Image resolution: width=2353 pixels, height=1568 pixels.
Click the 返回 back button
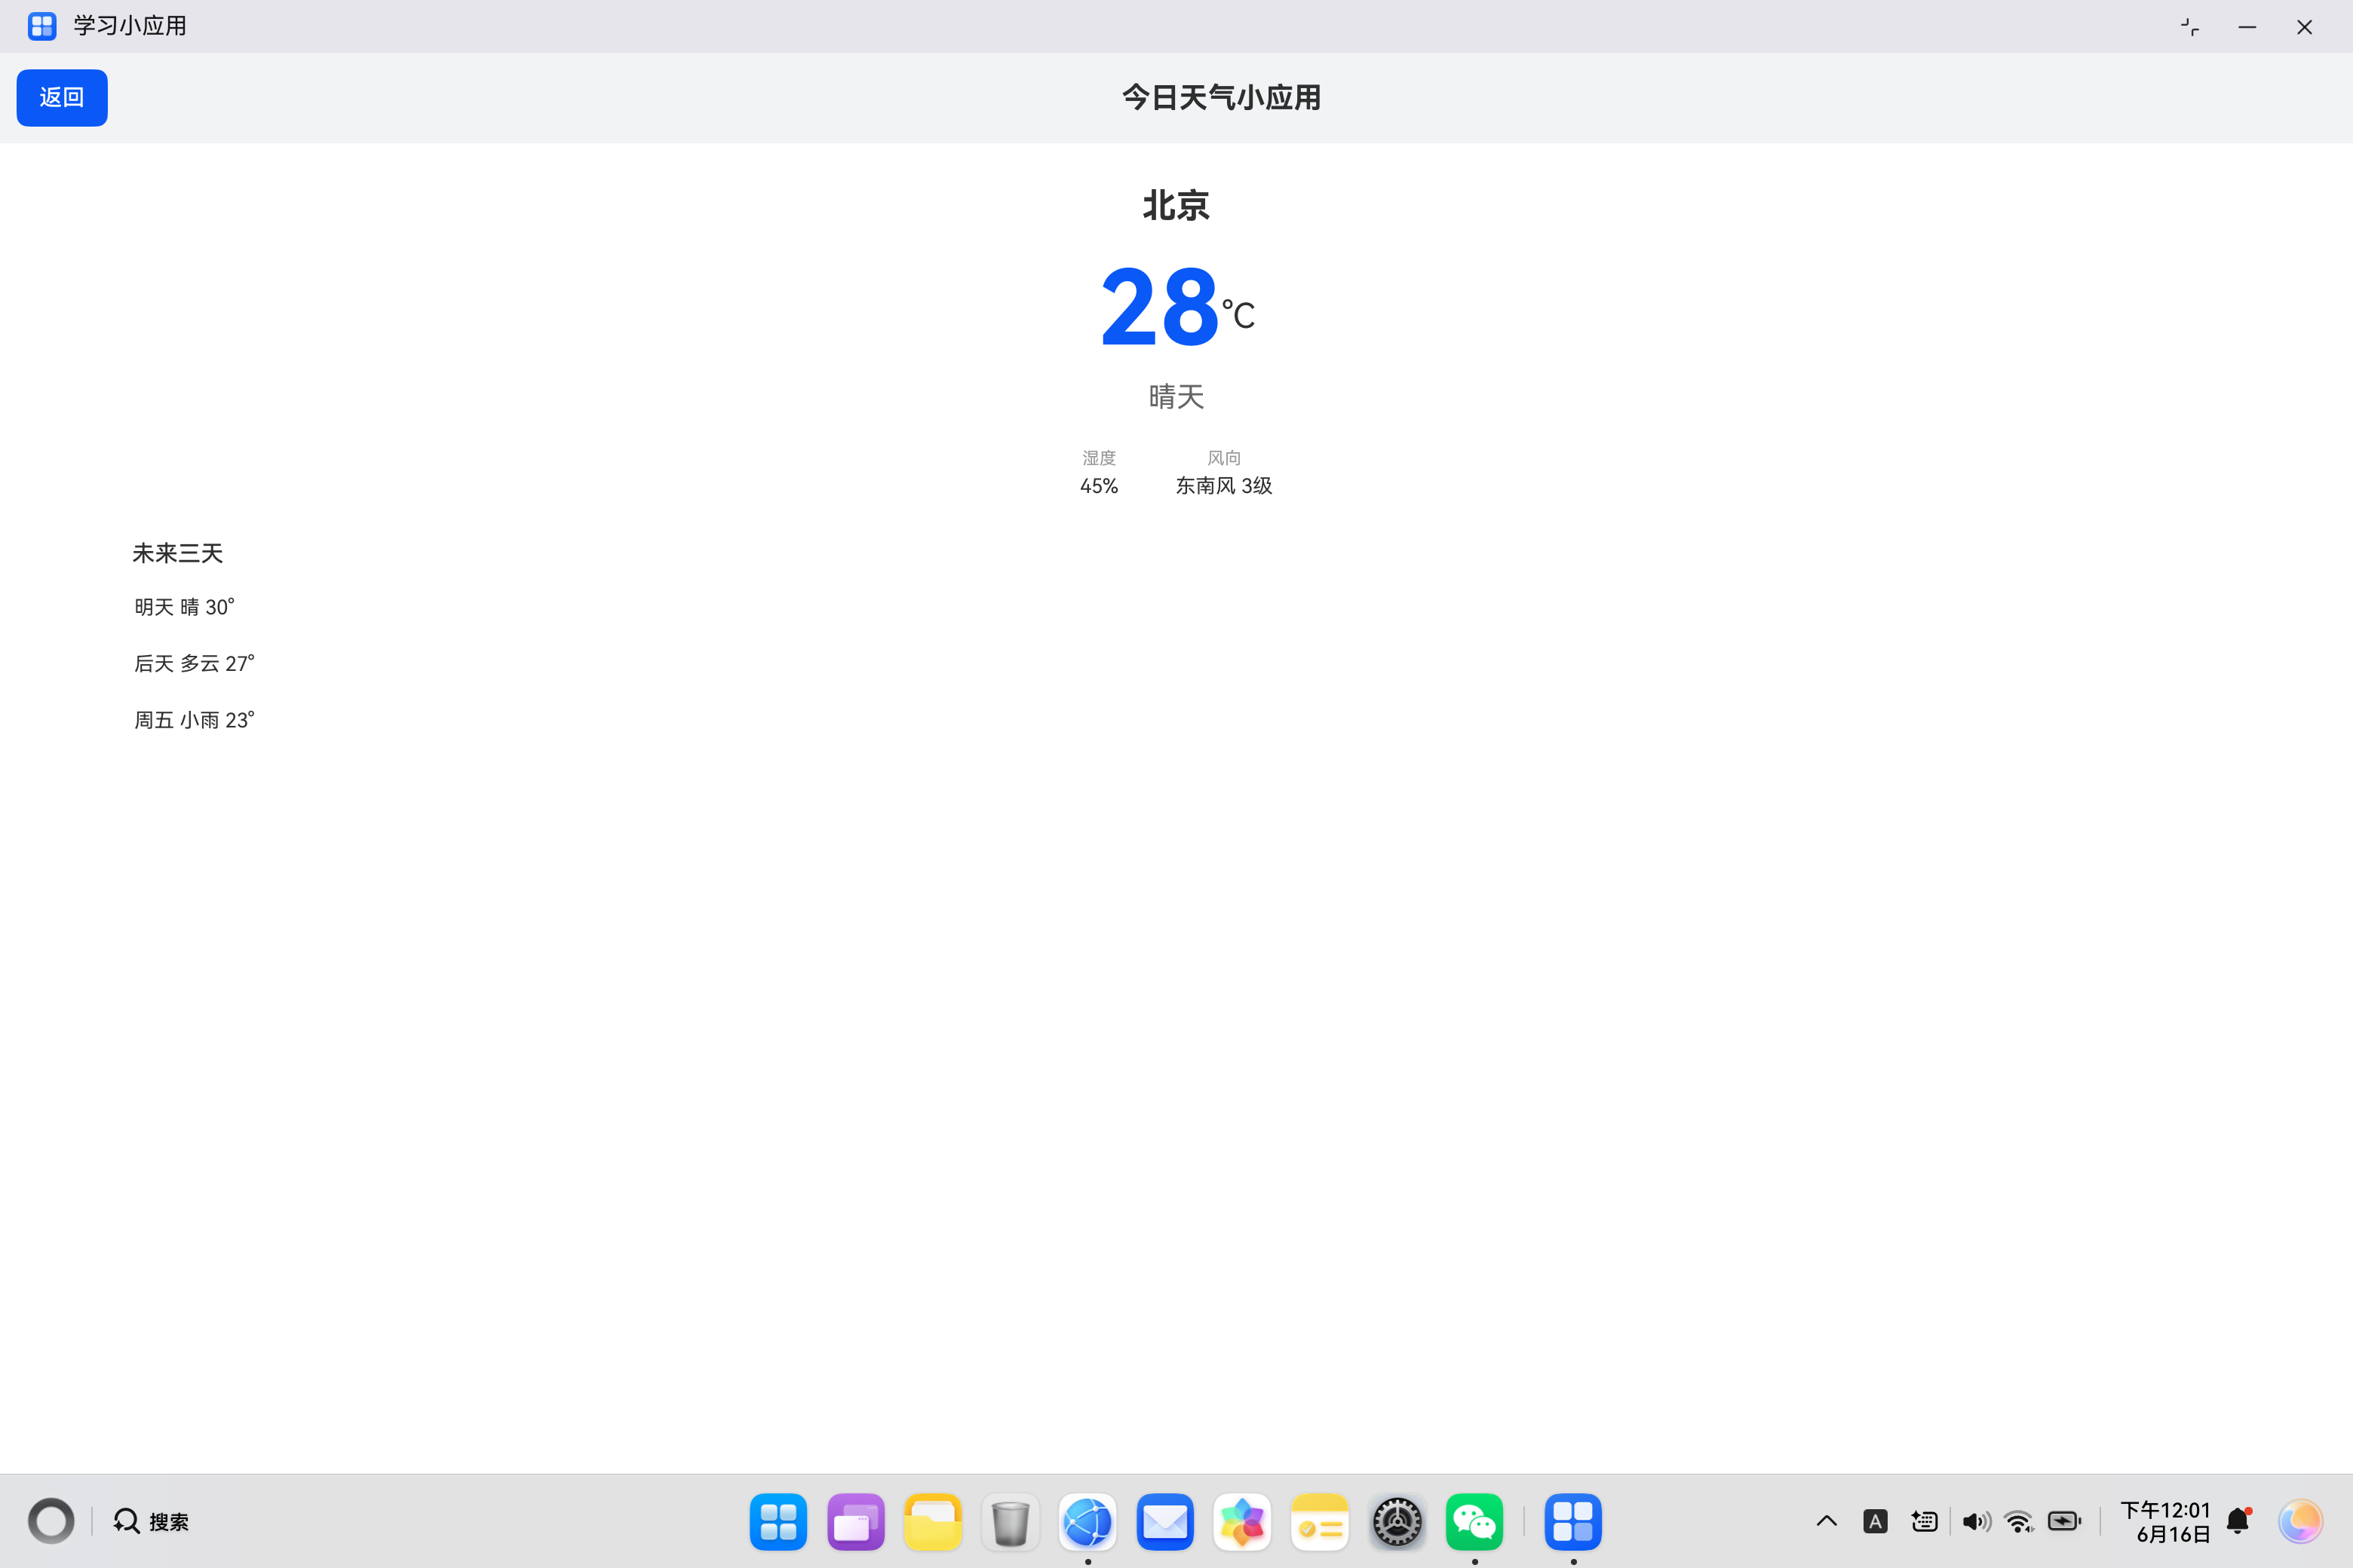[x=62, y=98]
